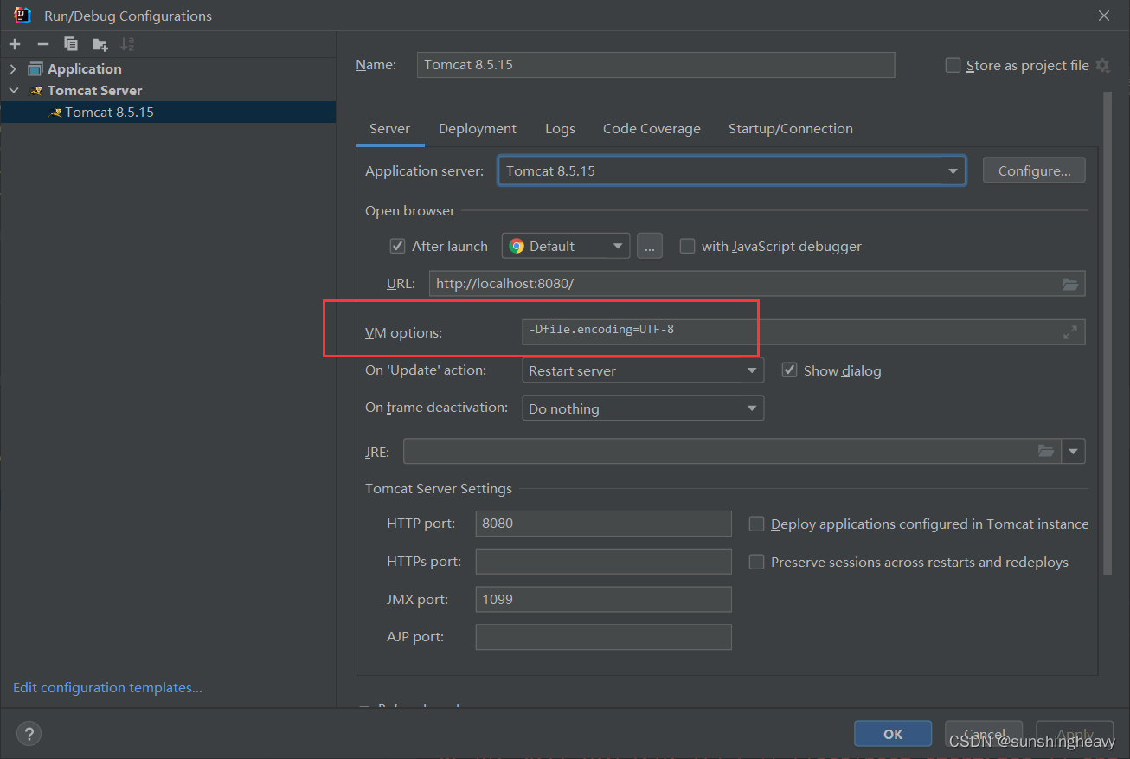Click the browser ellipsis button
Screen dimensions: 1130x759
coord(650,246)
